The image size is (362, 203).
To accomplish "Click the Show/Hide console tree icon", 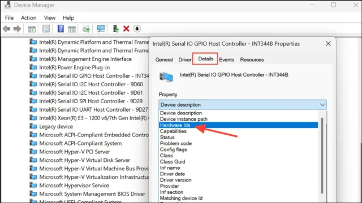I will 32,29.
